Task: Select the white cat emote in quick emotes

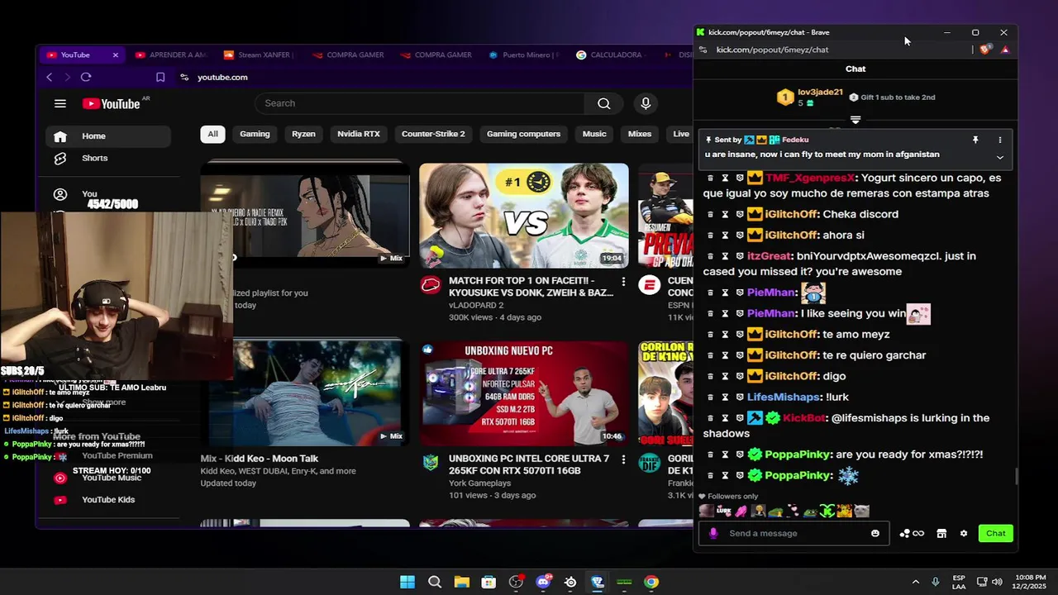Action: (x=861, y=511)
